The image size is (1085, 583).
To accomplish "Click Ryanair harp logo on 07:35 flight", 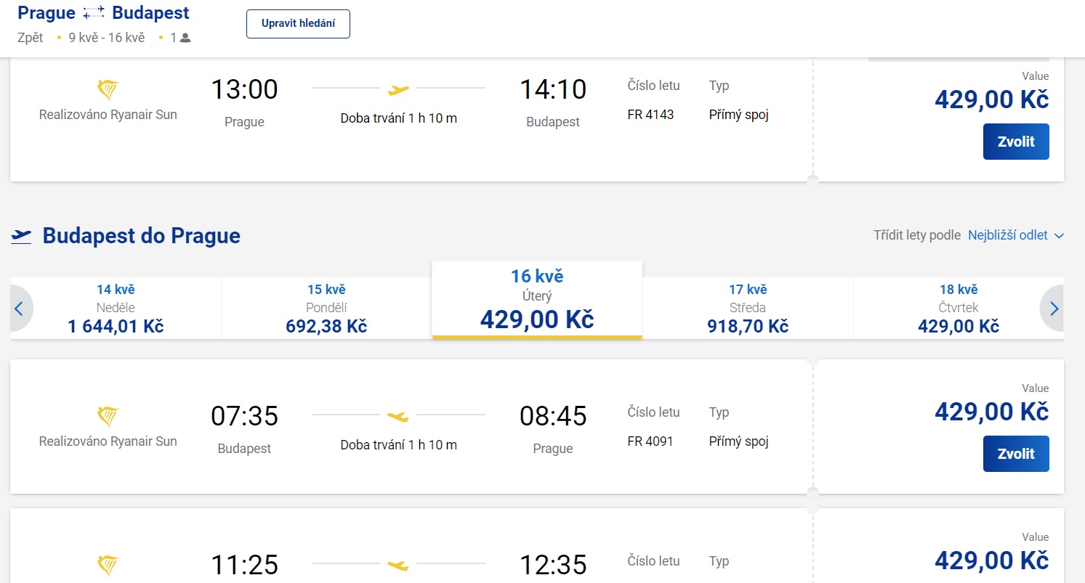I will coord(108,417).
